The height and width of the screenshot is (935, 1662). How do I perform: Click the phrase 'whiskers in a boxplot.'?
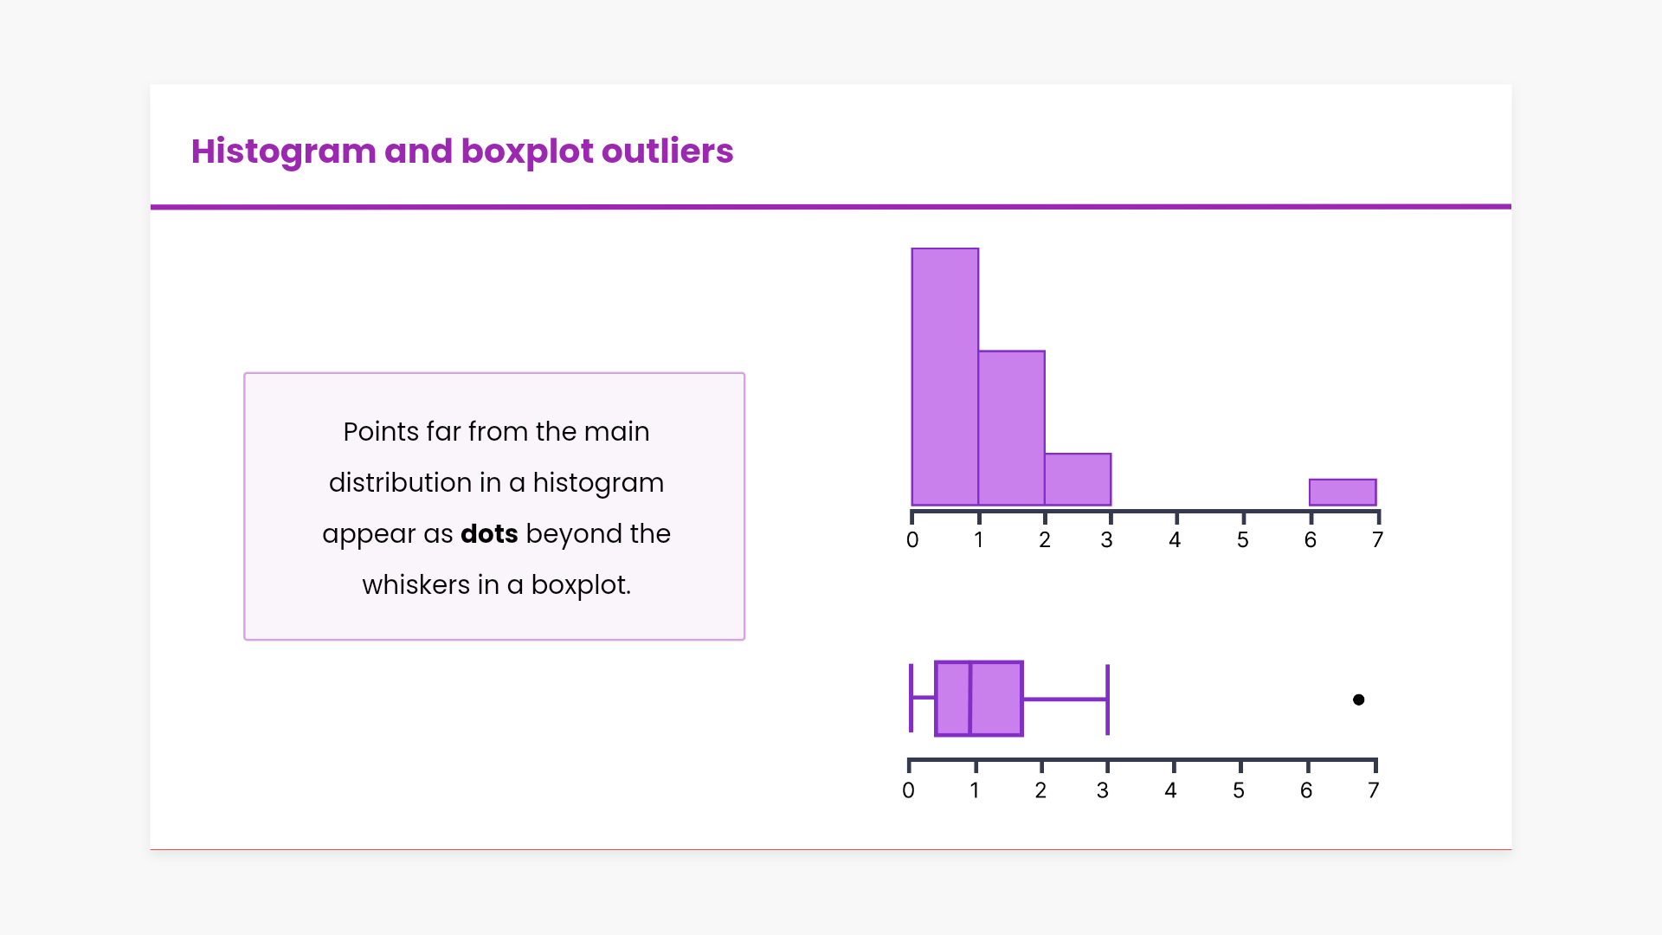[496, 585]
